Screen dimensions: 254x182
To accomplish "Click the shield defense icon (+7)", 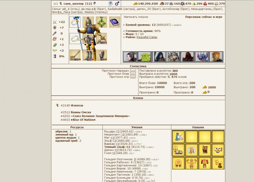I will point(55,28).
